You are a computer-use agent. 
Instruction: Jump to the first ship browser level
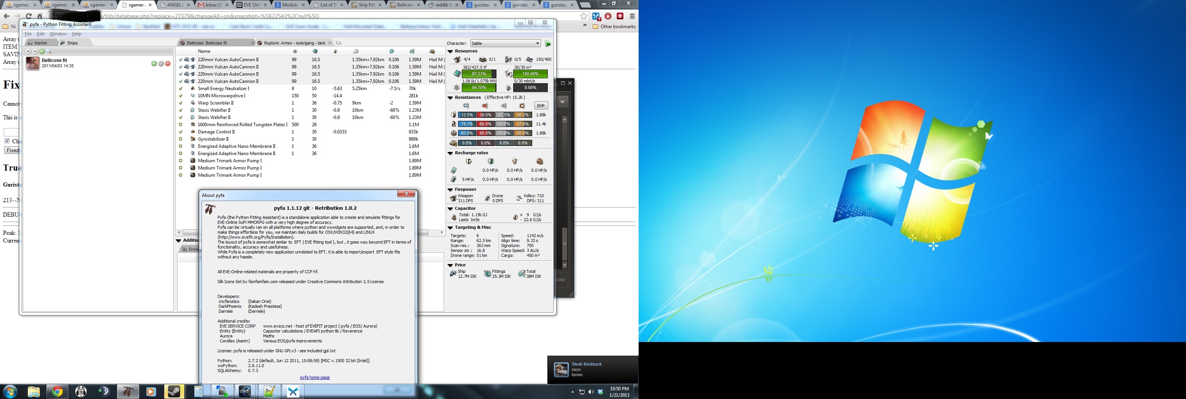[29, 52]
